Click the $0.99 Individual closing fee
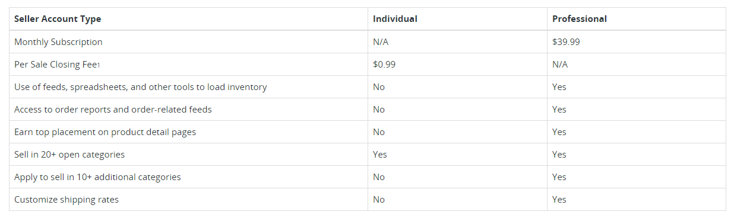 click(x=384, y=65)
